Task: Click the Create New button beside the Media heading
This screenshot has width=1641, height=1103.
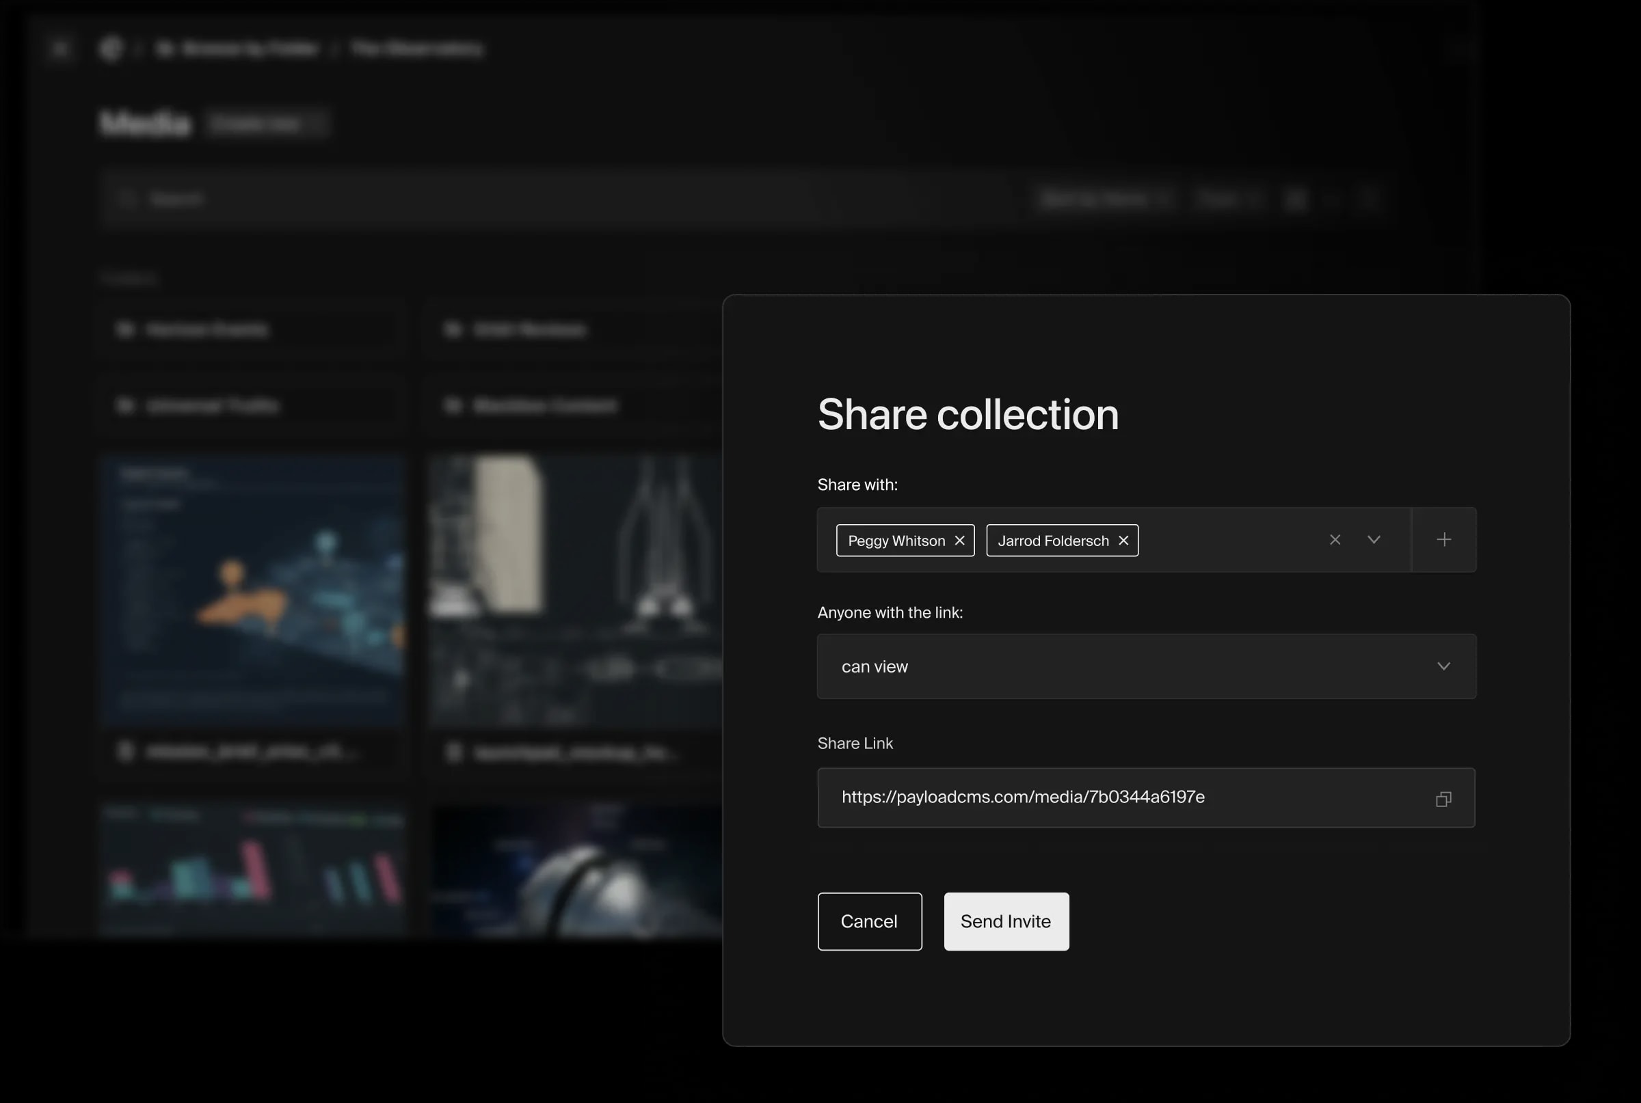Action: click(x=268, y=122)
